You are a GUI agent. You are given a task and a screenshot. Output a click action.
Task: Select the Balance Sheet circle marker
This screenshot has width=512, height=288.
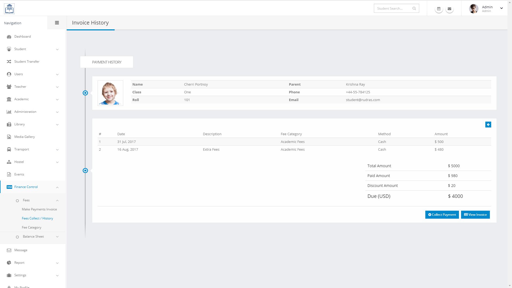click(17, 237)
